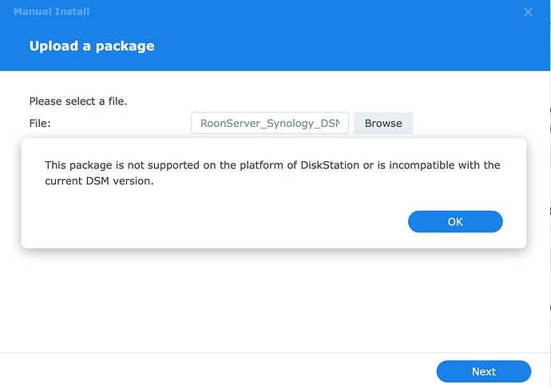Click the word Upload in the heading
The width and height of the screenshot is (551, 388).
coord(54,46)
